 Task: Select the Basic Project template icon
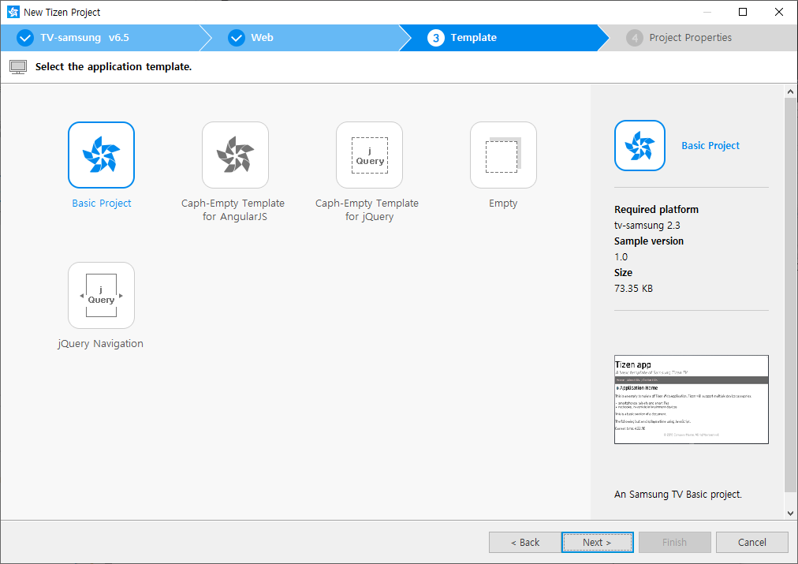(101, 155)
